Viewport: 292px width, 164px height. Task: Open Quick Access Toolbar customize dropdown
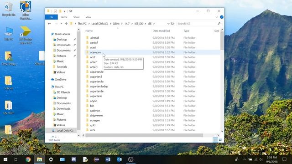click(x=64, y=11)
